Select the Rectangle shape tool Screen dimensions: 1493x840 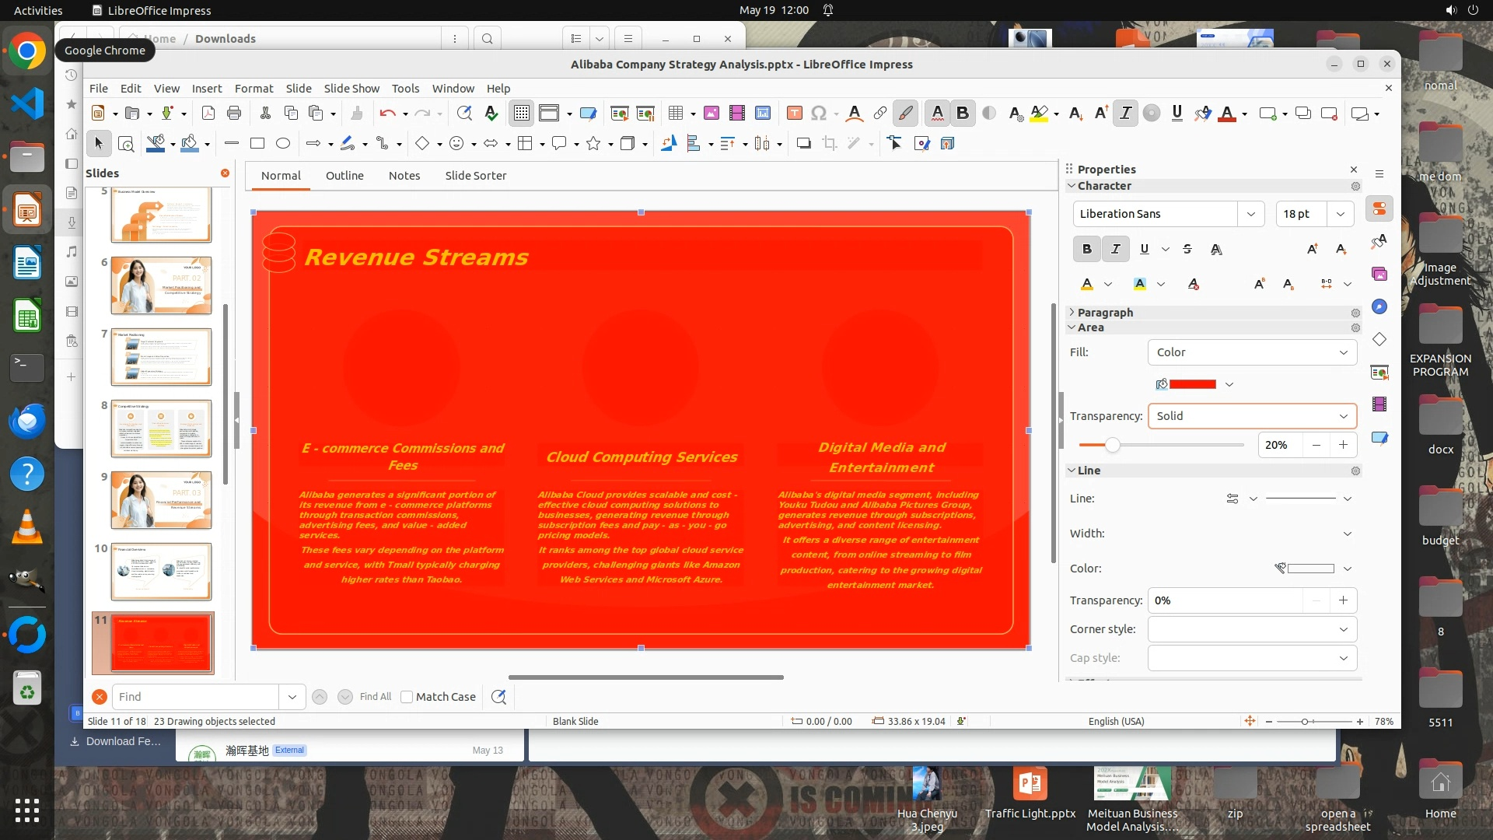[257, 143]
